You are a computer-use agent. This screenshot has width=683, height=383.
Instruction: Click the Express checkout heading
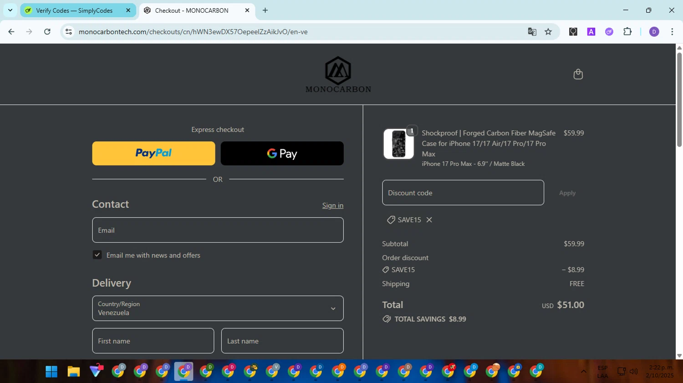point(218,129)
